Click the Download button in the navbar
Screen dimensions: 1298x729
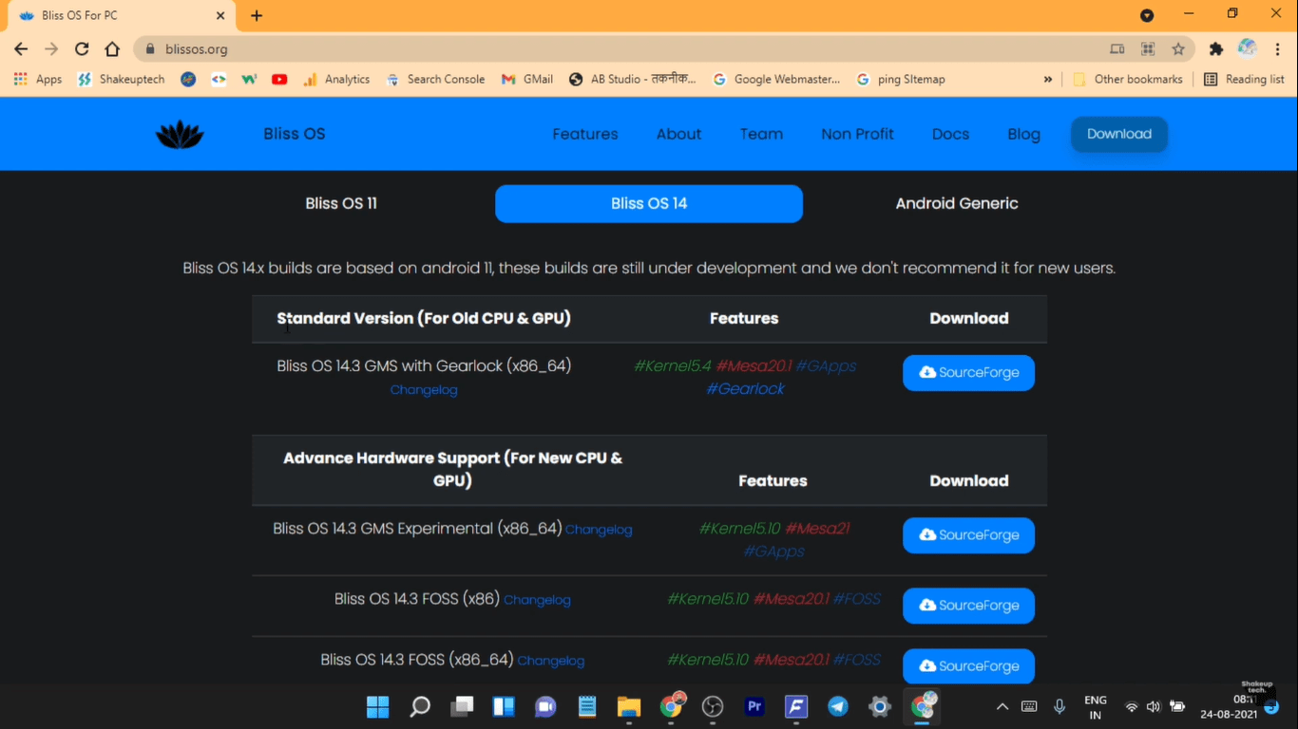1118,134
